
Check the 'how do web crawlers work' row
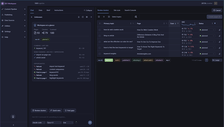[100, 30]
